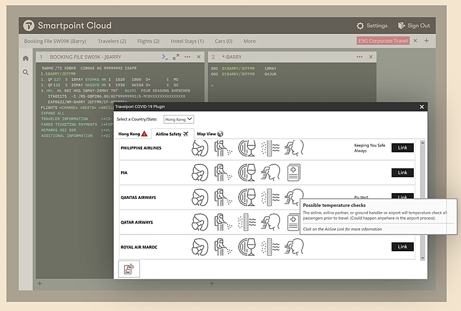This screenshot has height=311, width=461.
Task: Click the Qatar Airways disinfection spray icon
Action: [223, 222]
